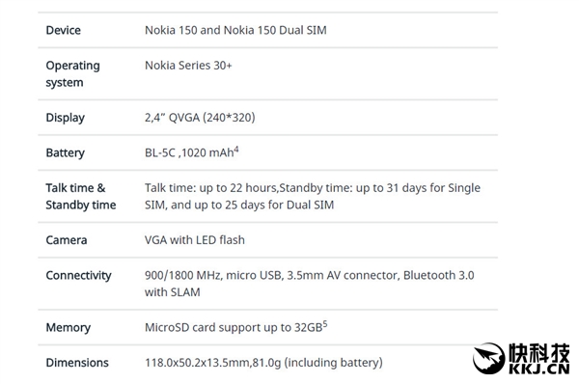Screen dimensions: 579x384
Task: Click the Bluetooth 3.0 connectivity text
Action: (x=439, y=275)
